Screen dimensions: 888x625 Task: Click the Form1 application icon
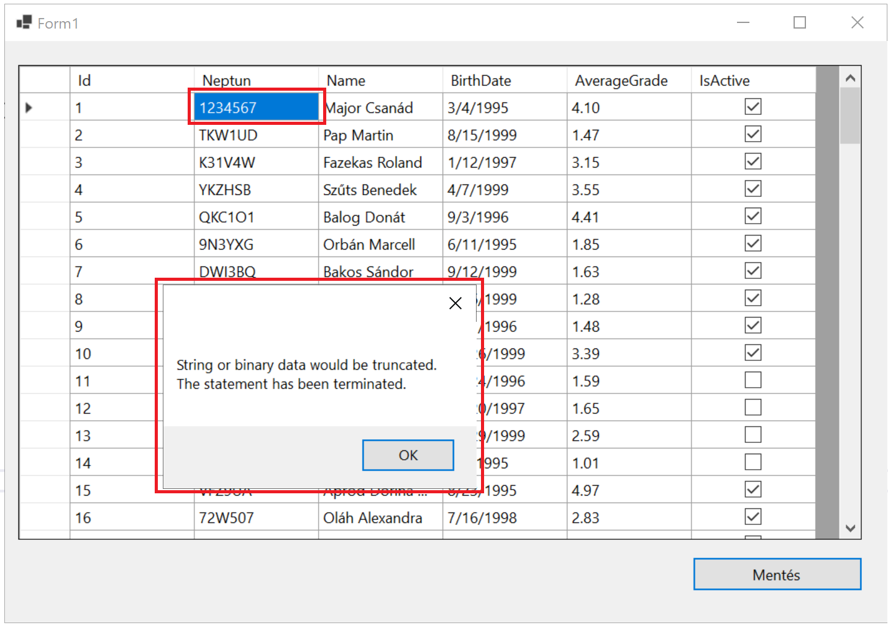pos(24,23)
